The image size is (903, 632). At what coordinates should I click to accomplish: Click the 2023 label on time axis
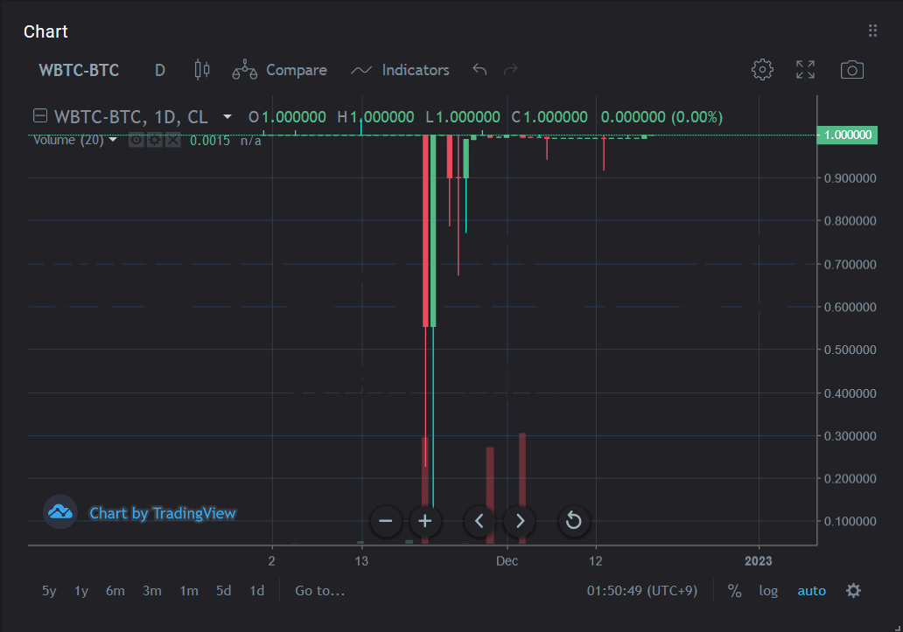[758, 560]
